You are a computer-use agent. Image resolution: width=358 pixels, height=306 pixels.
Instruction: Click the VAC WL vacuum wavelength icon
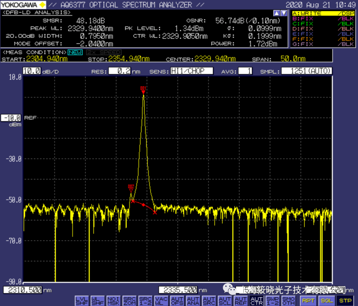tap(161, 301)
